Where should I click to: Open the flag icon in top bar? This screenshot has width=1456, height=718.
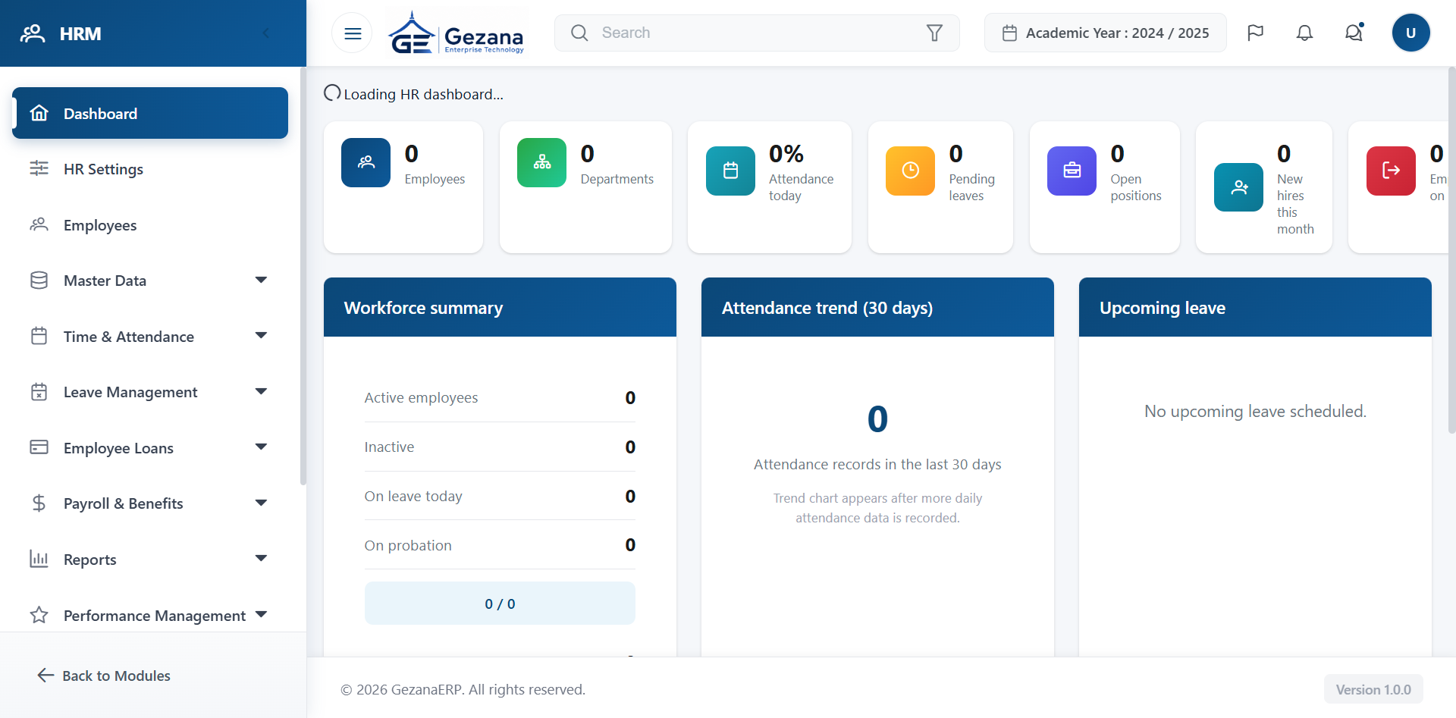(x=1255, y=33)
